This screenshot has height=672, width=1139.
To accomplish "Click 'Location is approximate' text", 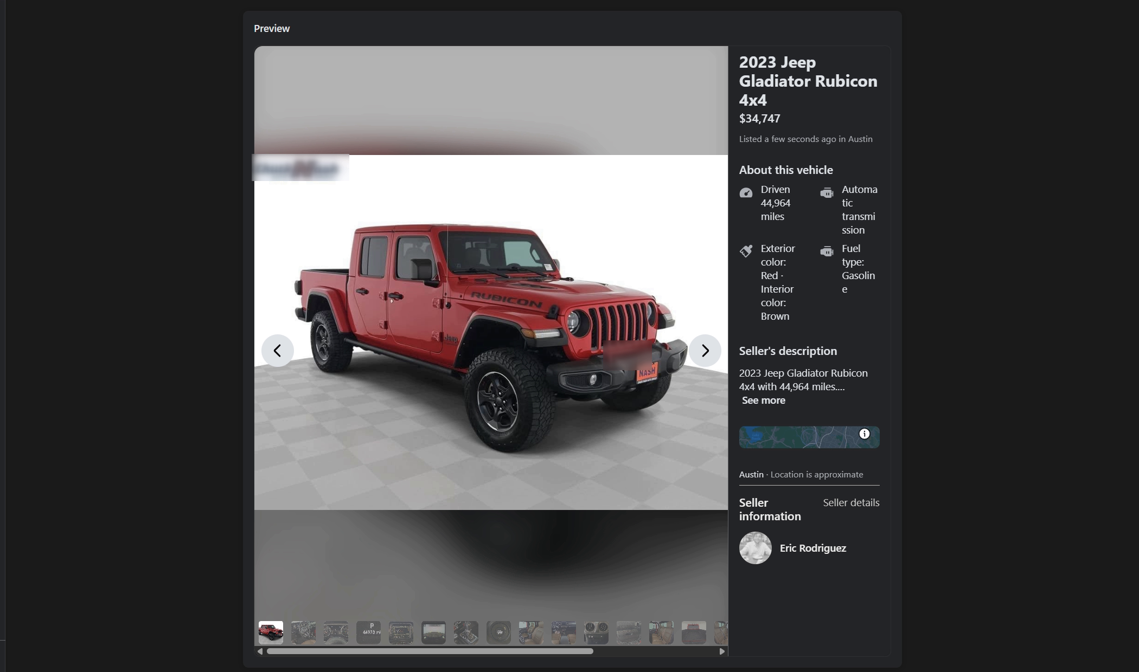I will [x=816, y=475].
